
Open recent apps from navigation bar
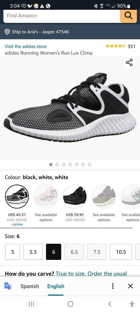pos(31,304)
